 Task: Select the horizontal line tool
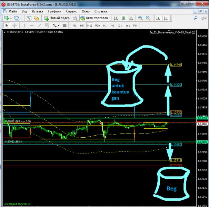coord(32,25)
